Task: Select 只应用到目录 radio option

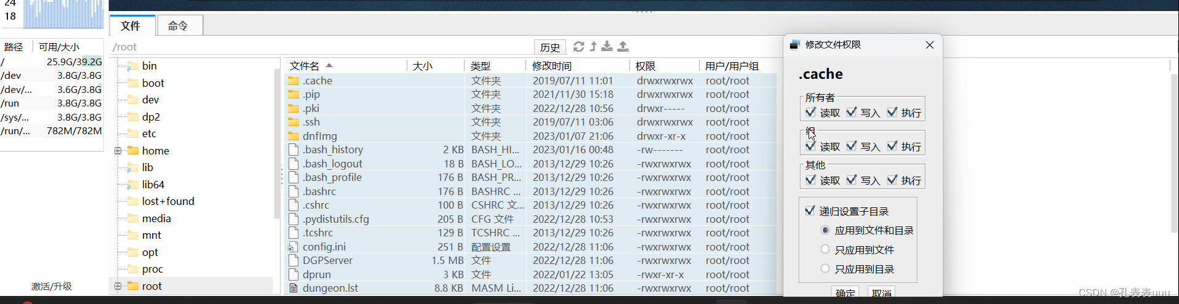Action: coord(825,268)
